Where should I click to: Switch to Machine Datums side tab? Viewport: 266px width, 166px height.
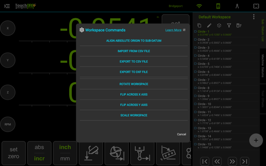pyautogui.click(x=263, y=66)
